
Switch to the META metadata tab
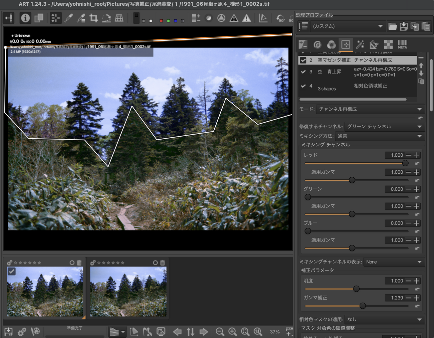point(402,44)
